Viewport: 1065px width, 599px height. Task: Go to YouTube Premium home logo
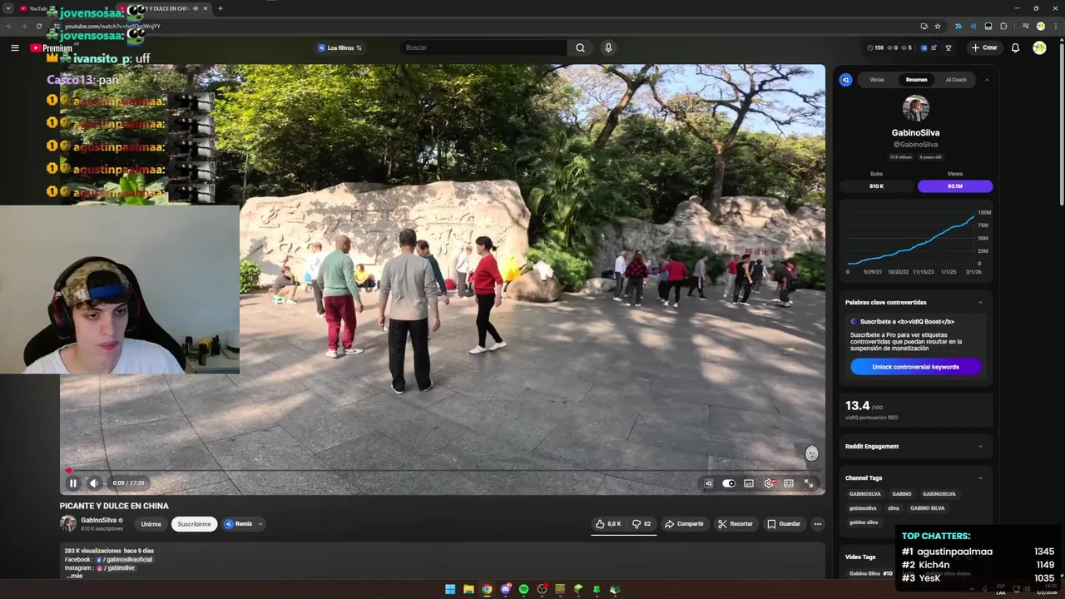52,48
